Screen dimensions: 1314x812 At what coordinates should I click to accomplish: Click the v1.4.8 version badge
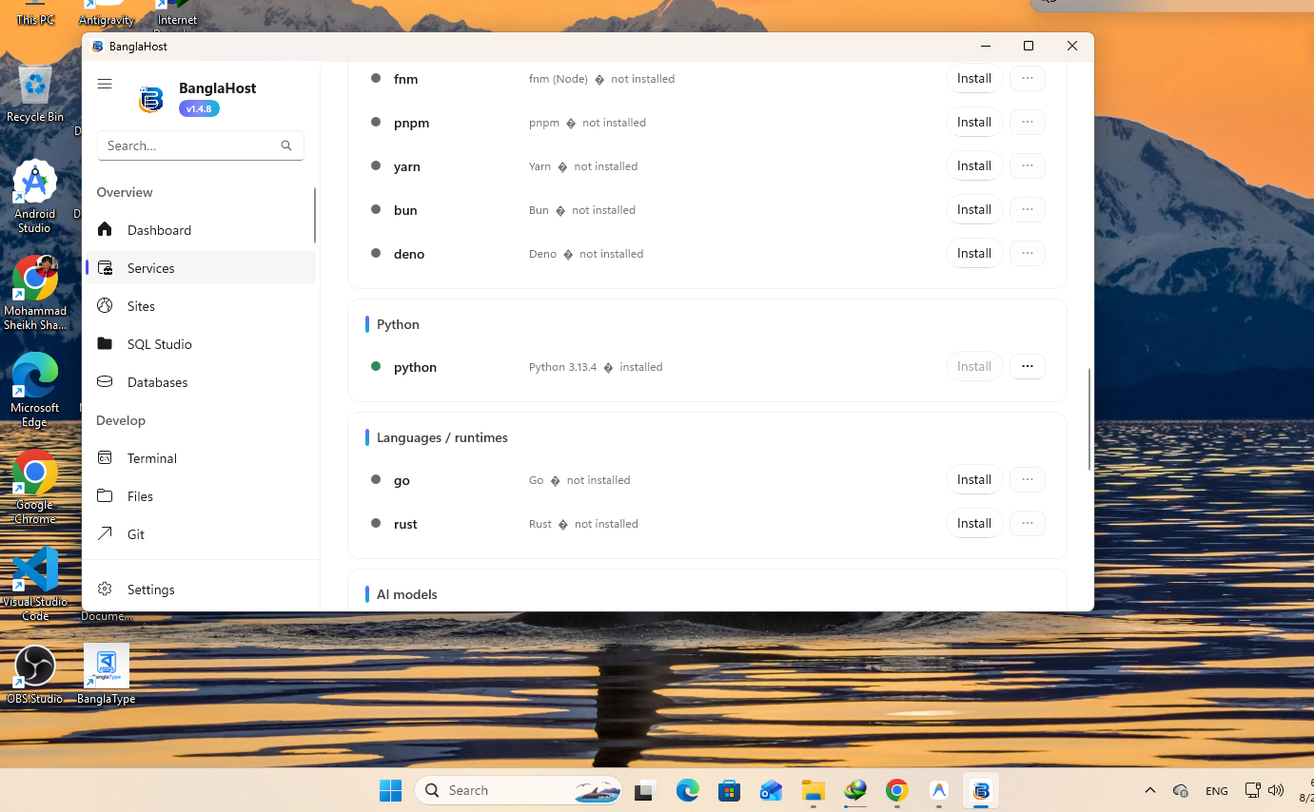pyautogui.click(x=199, y=108)
